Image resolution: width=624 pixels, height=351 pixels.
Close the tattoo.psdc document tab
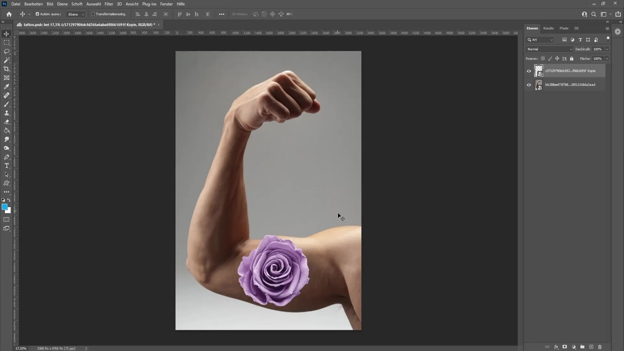[159, 25]
